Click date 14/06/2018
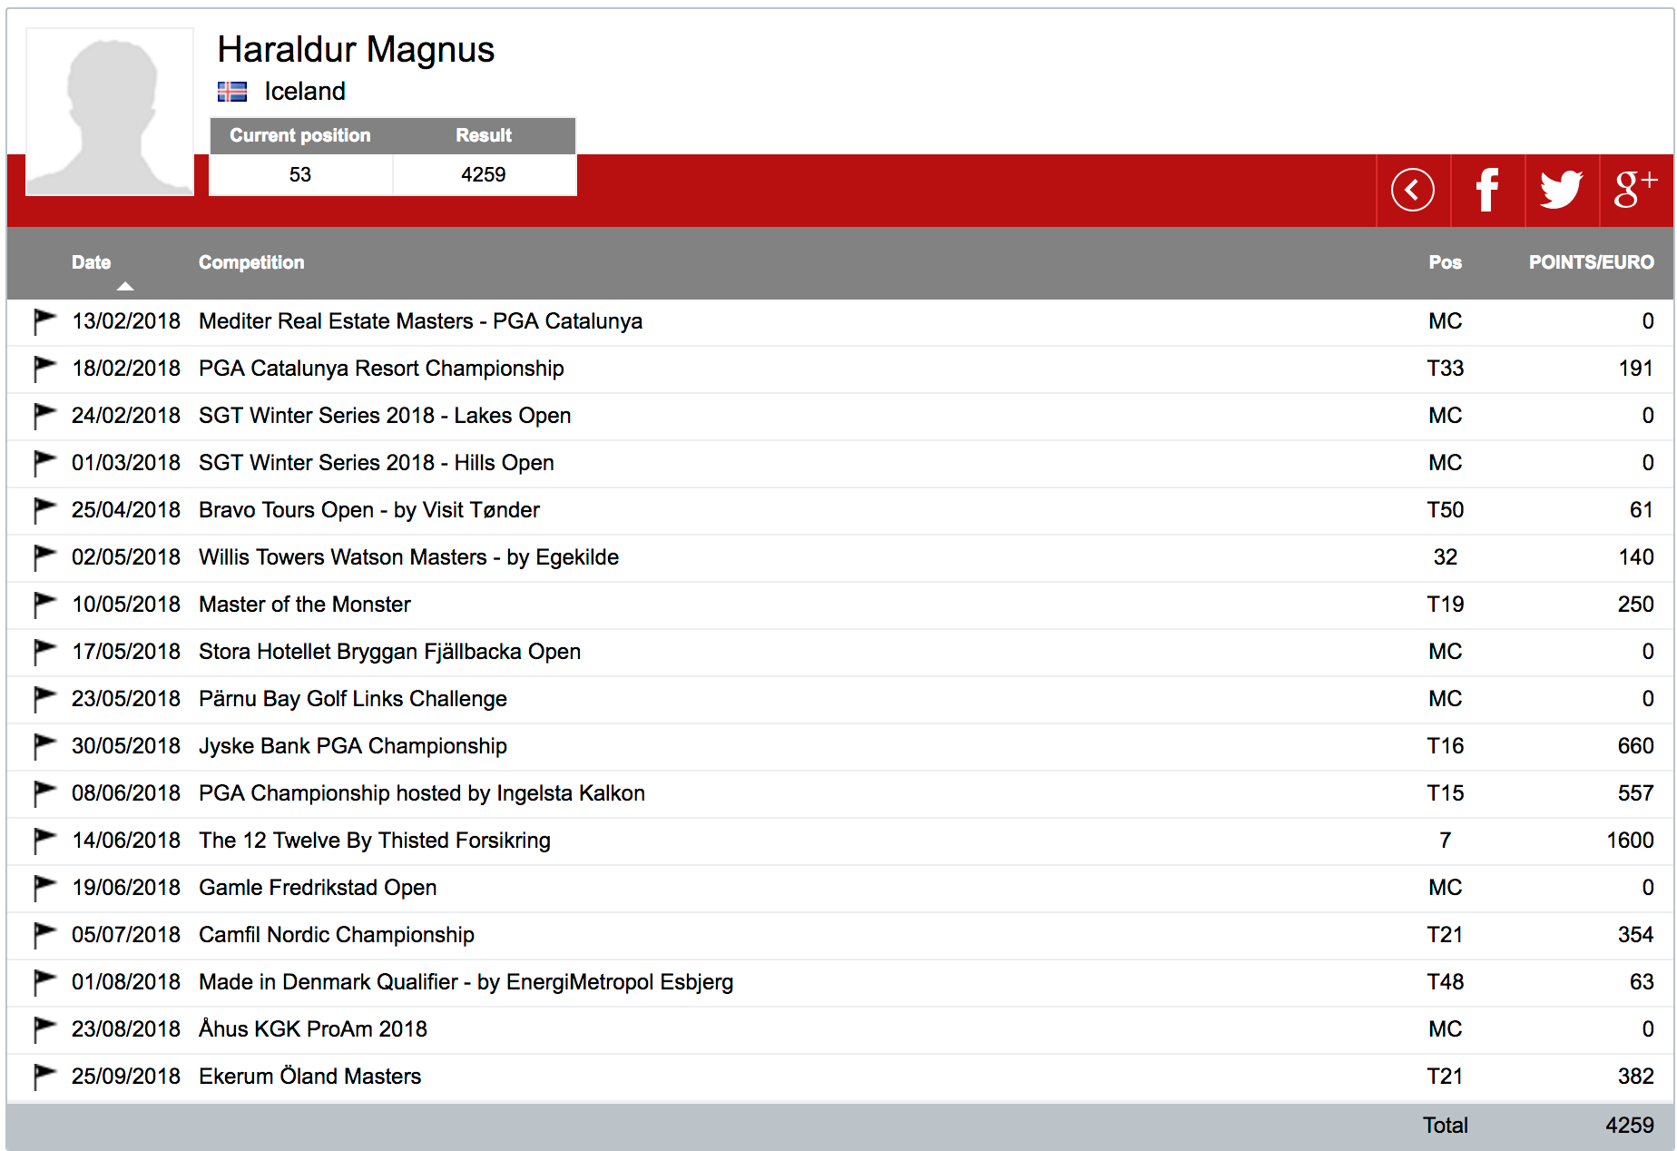 (x=126, y=841)
